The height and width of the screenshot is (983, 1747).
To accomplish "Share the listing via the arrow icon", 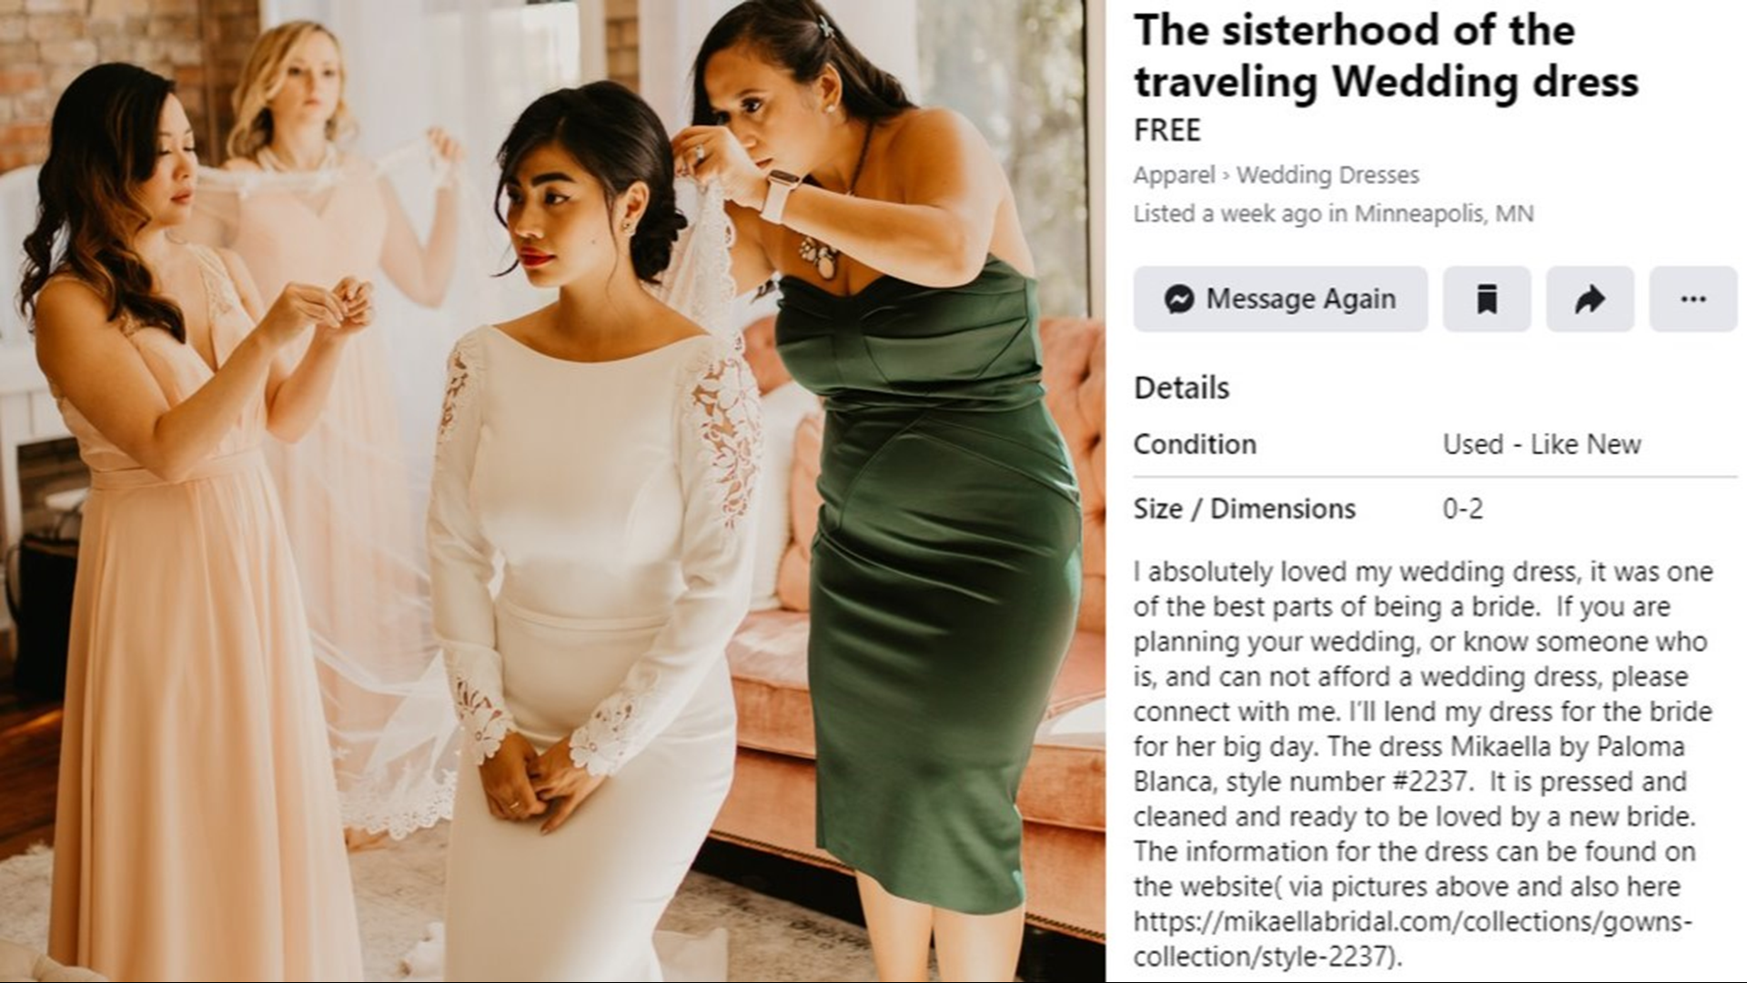I will [1590, 299].
